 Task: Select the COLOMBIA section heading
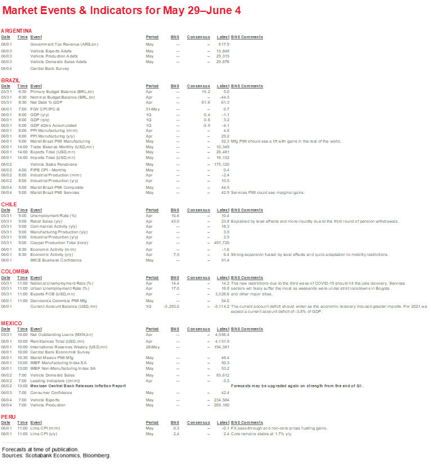coord(15,272)
